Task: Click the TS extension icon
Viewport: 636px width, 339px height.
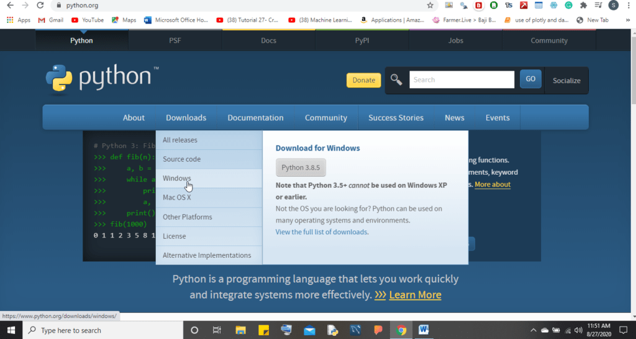Action: click(x=509, y=5)
